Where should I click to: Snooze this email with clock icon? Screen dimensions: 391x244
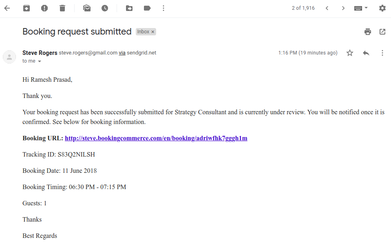tap(105, 8)
